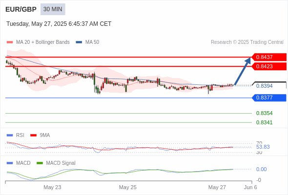Click the 'MACD Signal' legend label
The height and width of the screenshot is (195, 288).
[61, 163]
